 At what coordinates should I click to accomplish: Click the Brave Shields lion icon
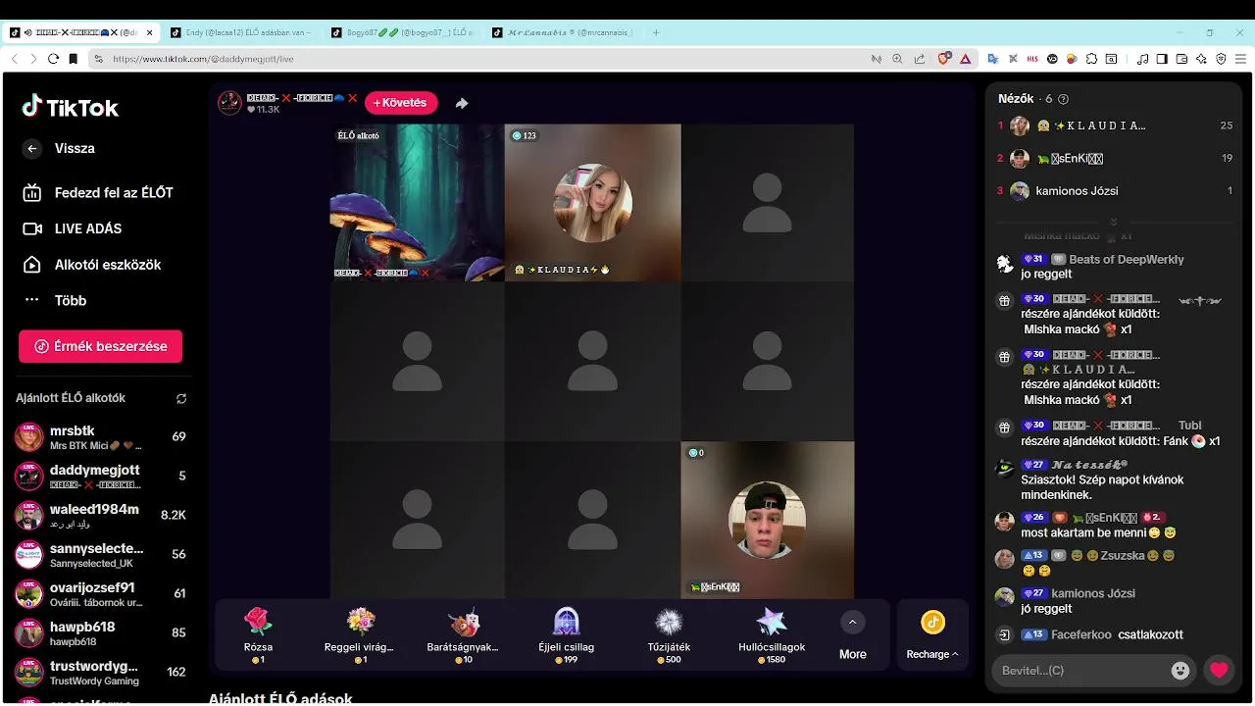944,59
